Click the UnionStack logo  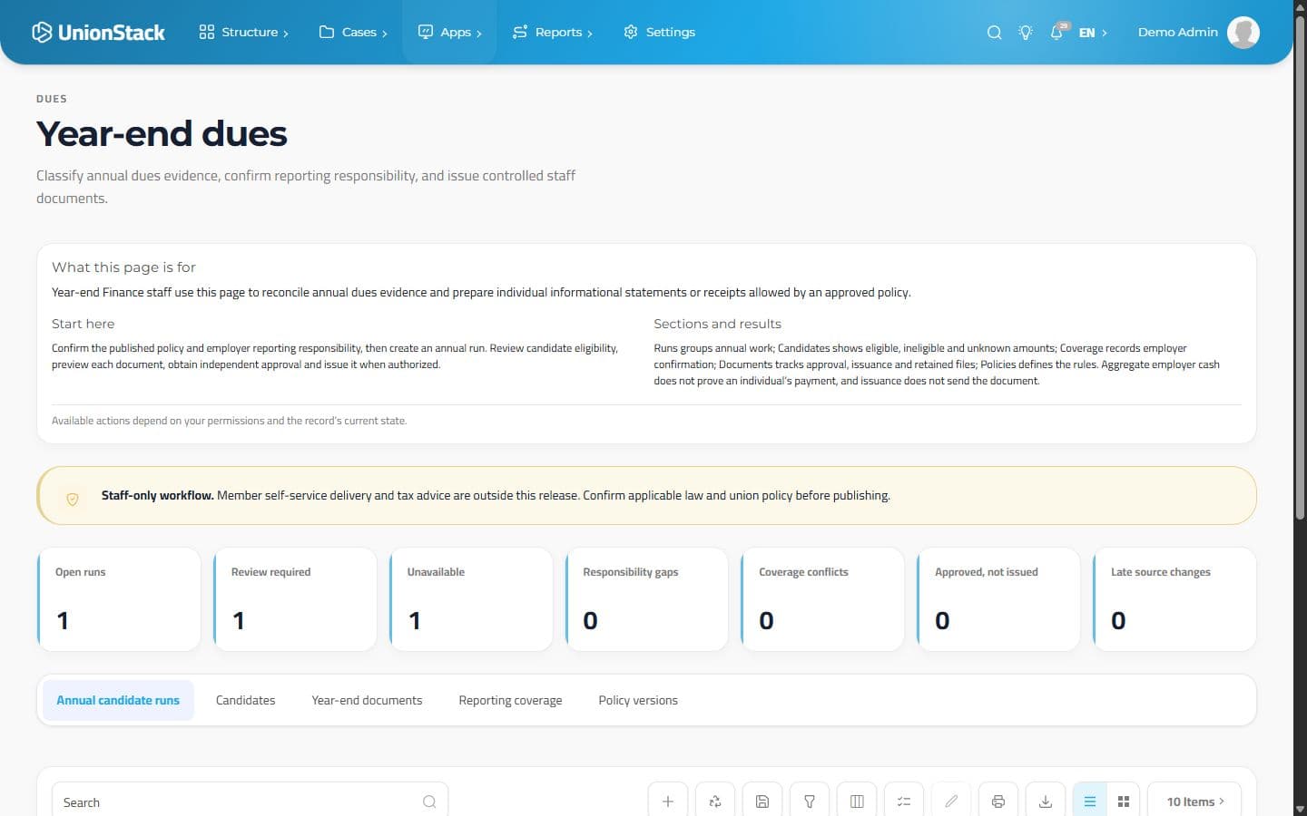(x=98, y=33)
